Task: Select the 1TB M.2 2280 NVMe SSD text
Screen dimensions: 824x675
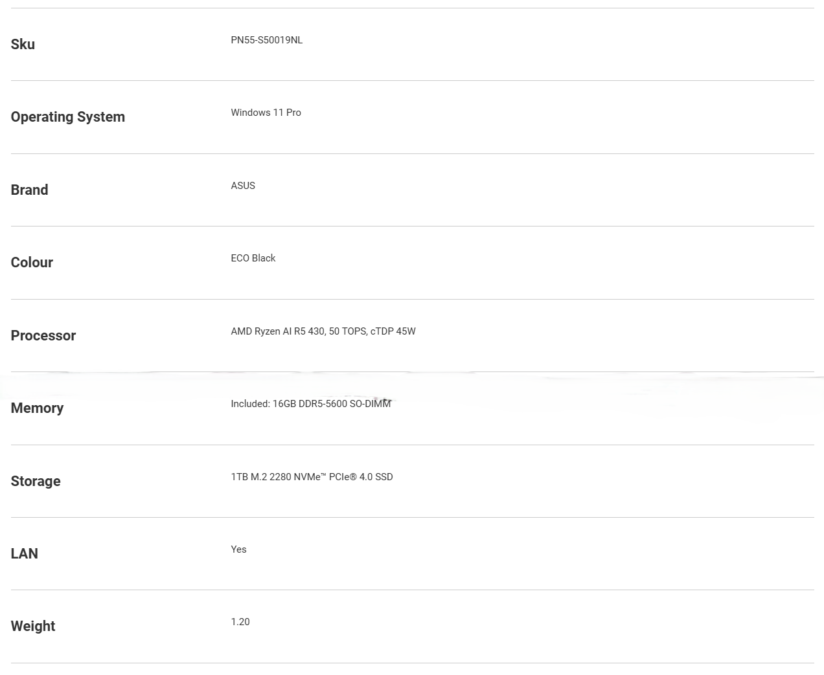Action: coord(312,477)
